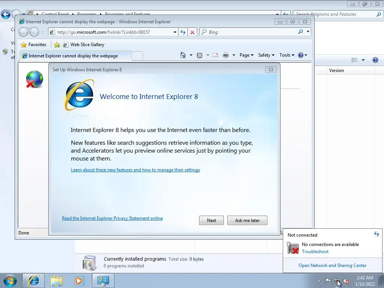Open Network and Sharing Center link
Image resolution: width=384 pixels, height=288 pixels.
point(332,265)
